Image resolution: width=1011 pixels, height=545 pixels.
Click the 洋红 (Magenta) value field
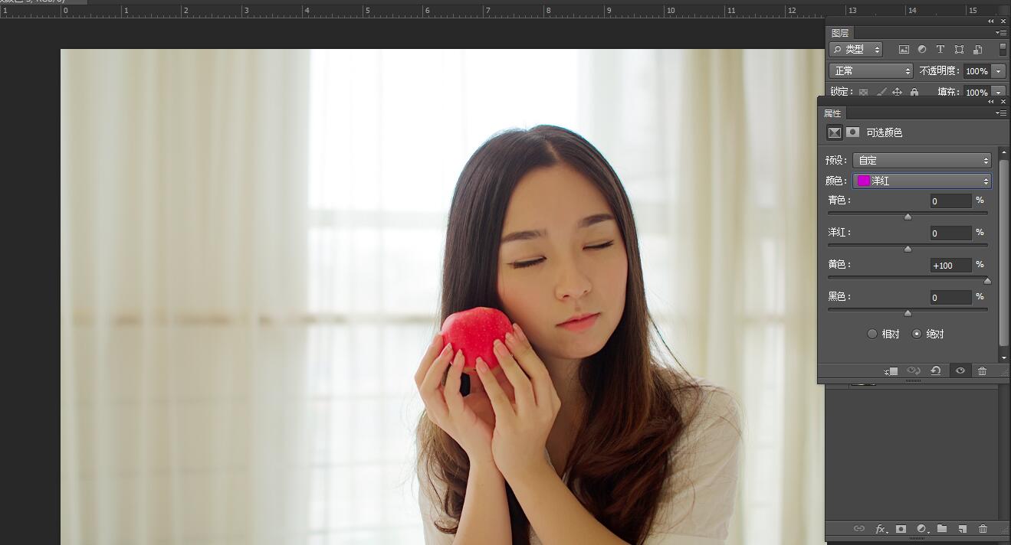[950, 233]
